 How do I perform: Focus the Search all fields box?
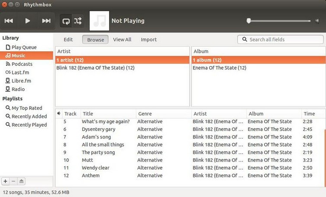click(x=280, y=39)
